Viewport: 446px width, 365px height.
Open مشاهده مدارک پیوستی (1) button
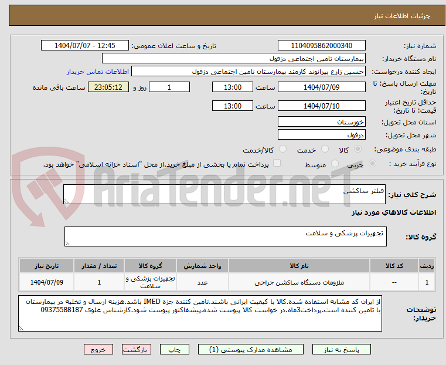pyautogui.click(x=251, y=349)
